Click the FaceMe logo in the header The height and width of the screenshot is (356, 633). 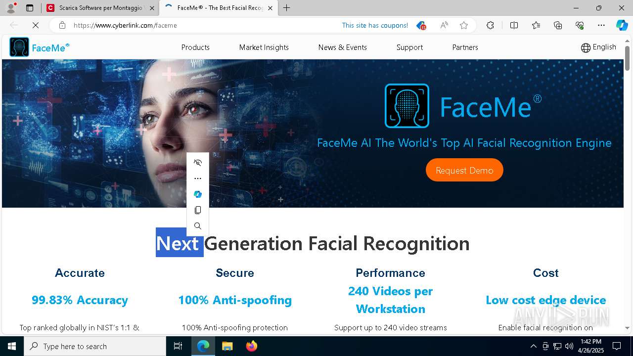pyautogui.click(x=40, y=47)
